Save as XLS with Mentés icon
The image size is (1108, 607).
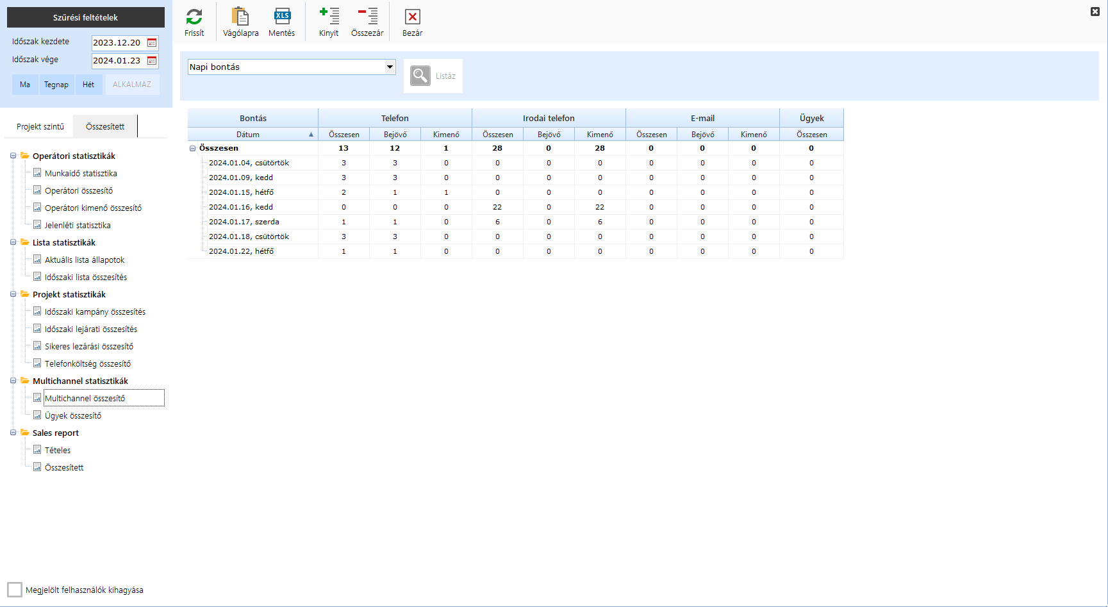point(282,17)
